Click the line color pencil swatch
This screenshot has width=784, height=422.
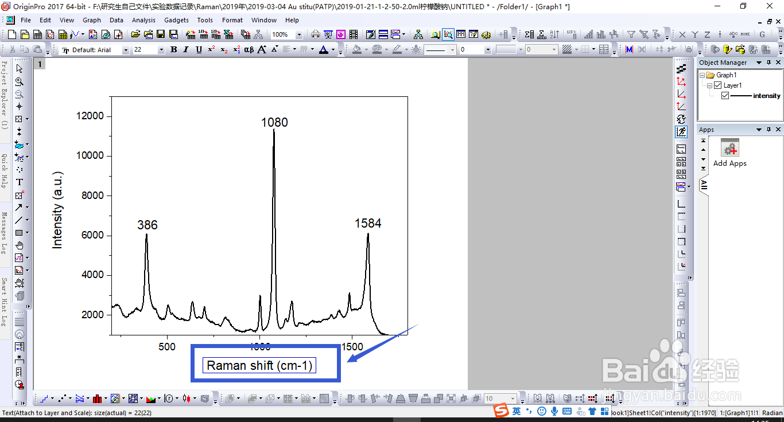(397, 50)
